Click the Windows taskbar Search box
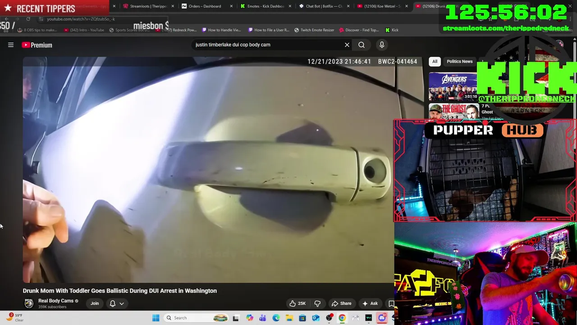The width and height of the screenshot is (577, 325). (x=197, y=318)
